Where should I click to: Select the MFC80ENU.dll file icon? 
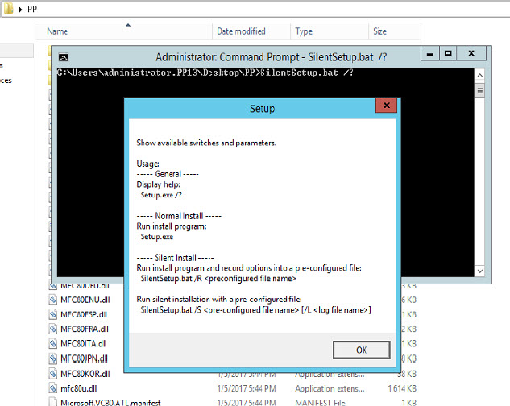pos(54,299)
